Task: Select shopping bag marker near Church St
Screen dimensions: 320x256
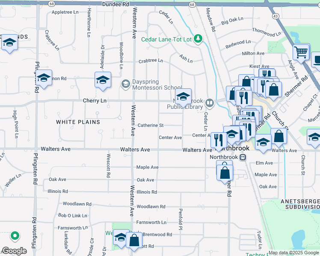Action: [279, 137]
